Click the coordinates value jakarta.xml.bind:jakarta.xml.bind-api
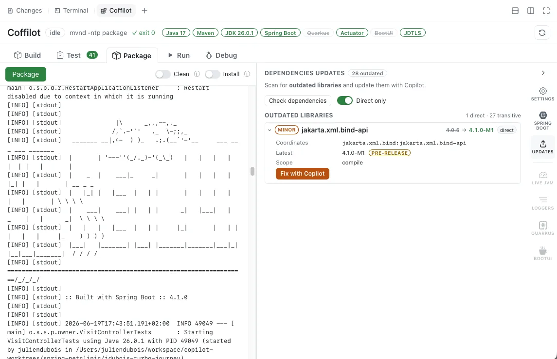Image resolution: width=557 pixels, height=359 pixels. pyautogui.click(x=404, y=143)
